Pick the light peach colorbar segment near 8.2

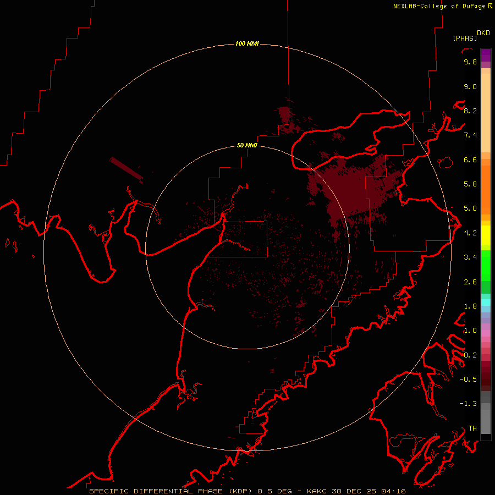click(x=486, y=113)
